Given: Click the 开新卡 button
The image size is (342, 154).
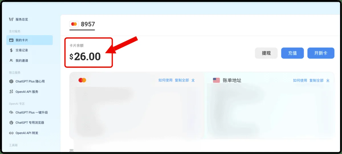Looking at the screenshot, I should point(321,53).
